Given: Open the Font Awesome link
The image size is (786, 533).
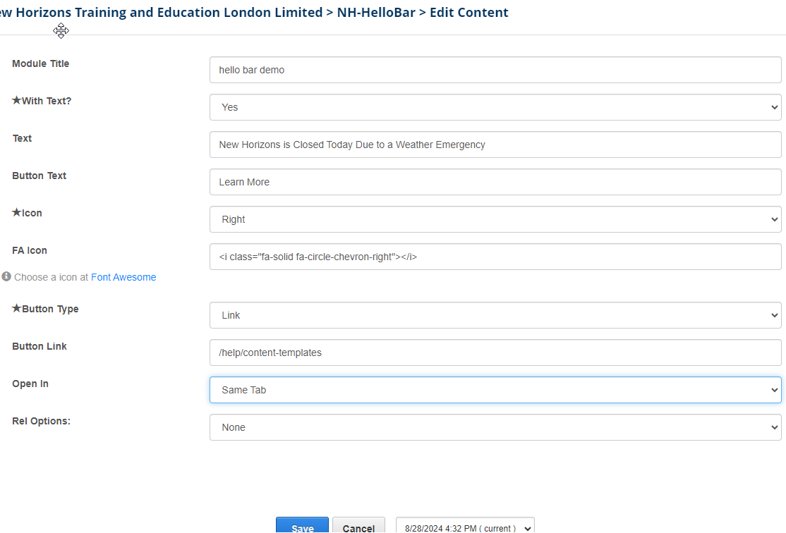Looking at the screenshot, I should (123, 277).
